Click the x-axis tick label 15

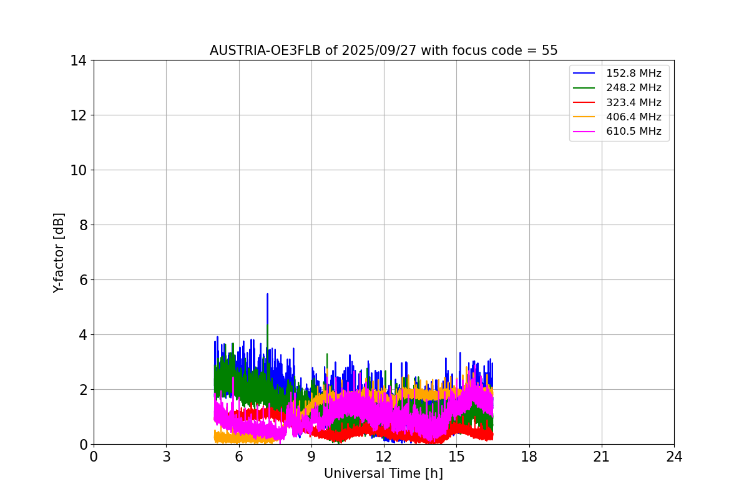(x=456, y=457)
